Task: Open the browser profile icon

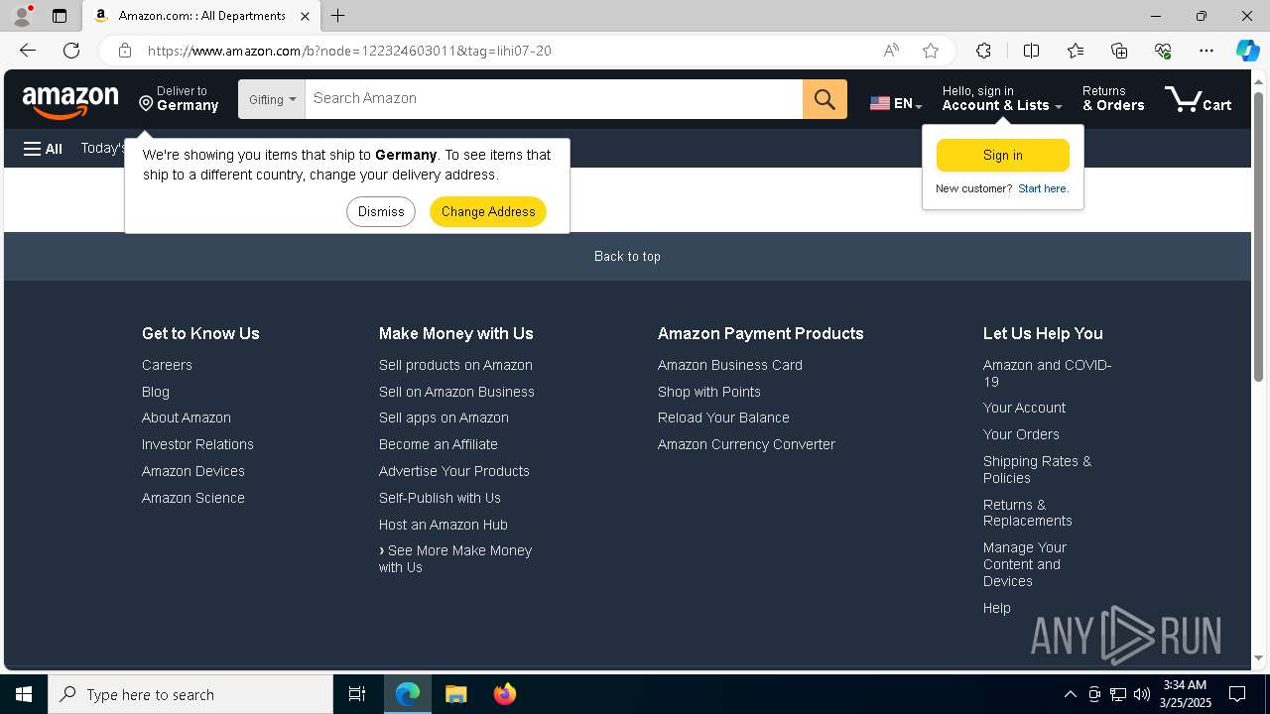Action: 22,16
